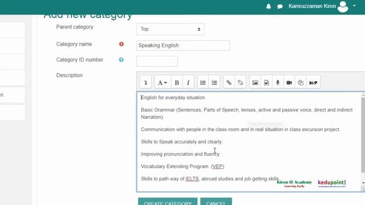Insert an ordered numbered list

tap(214, 83)
